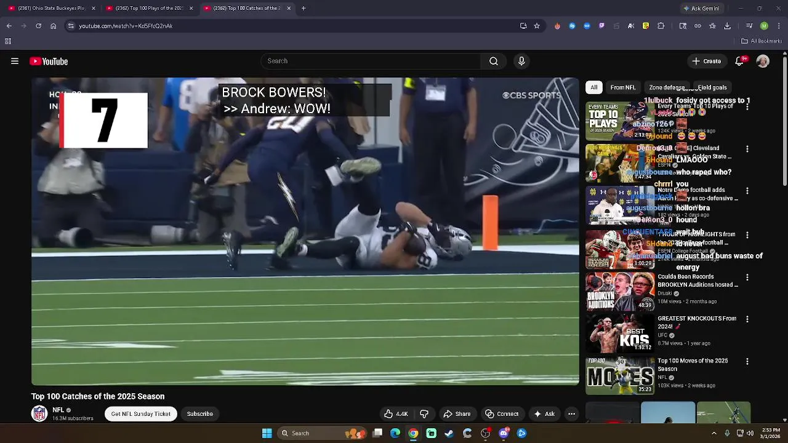This screenshot has width=788, height=443.
Task: Start voice search with microphone icon
Action: pyautogui.click(x=521, y=61)
